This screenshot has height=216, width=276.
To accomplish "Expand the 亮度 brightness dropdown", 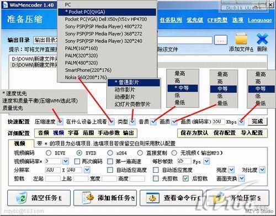I will [x=231, y=170].
